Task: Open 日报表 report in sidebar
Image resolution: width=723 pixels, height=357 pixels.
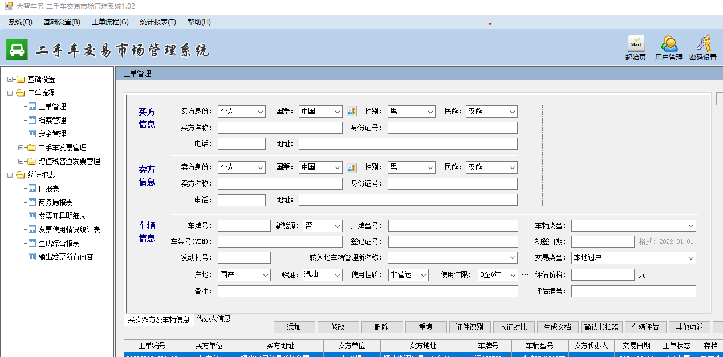Action: pos(48,188)
